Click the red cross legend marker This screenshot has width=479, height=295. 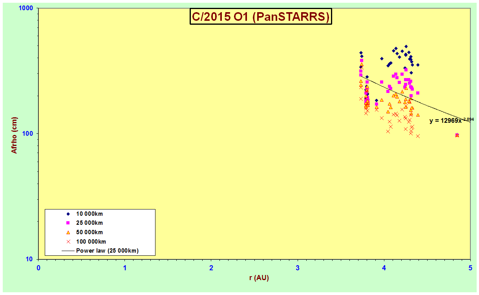68,242
